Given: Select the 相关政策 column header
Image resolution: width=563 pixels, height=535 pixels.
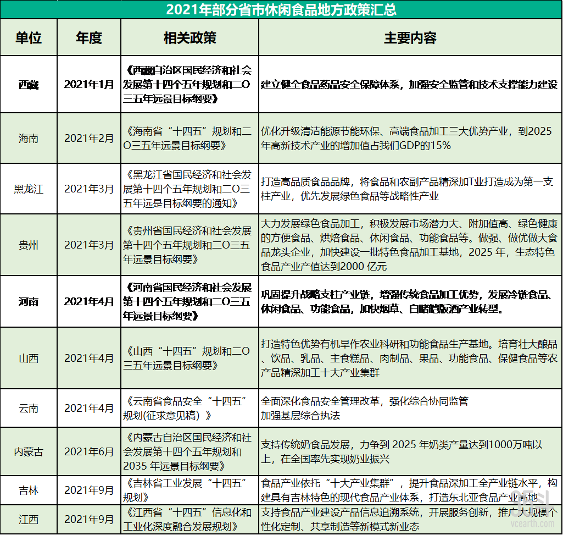Looking at the screenshot, I should 189,37.
